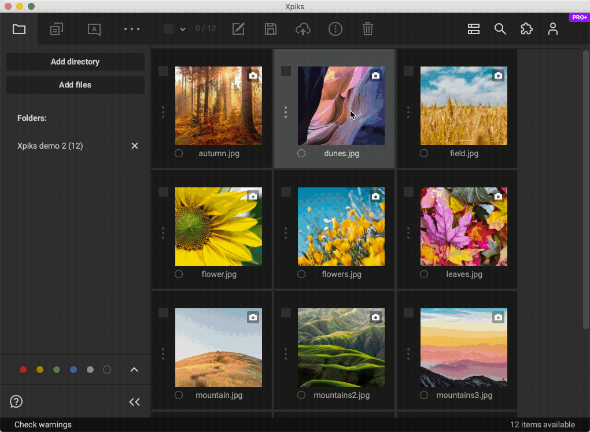Open the user account icon
This screenshot has height=432, width=590.
coord(553,29)
